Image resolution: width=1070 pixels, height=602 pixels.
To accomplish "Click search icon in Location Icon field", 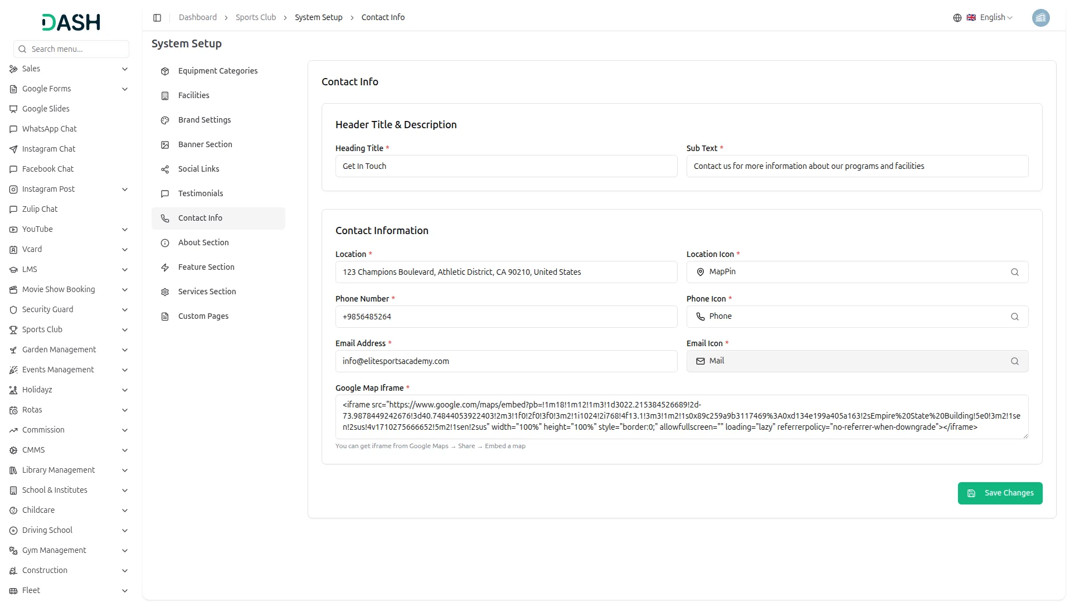I will (x=1014, y=272).
